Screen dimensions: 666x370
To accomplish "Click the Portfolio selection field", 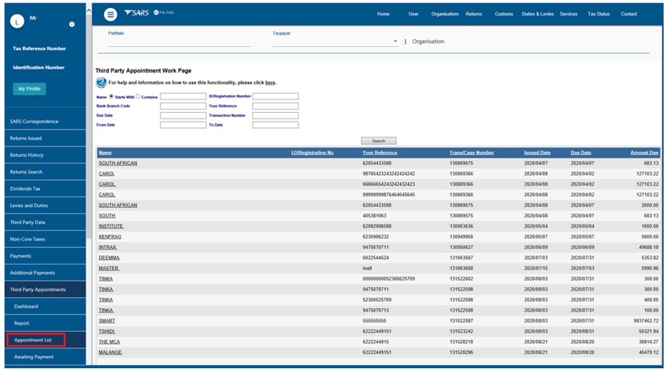I will pos(179,42).
